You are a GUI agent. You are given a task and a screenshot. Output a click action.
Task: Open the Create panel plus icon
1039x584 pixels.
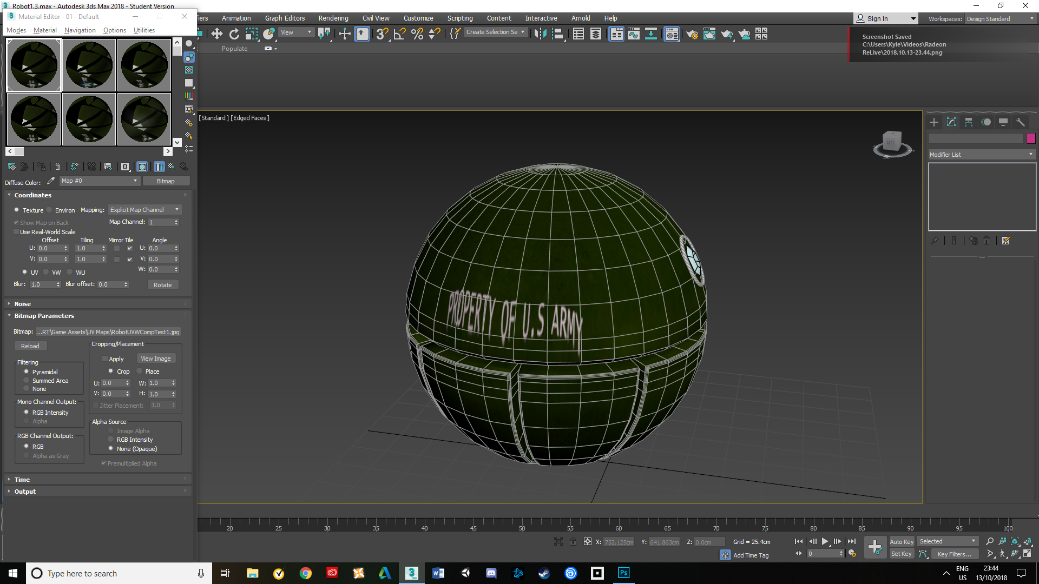(x=934, y=122)
